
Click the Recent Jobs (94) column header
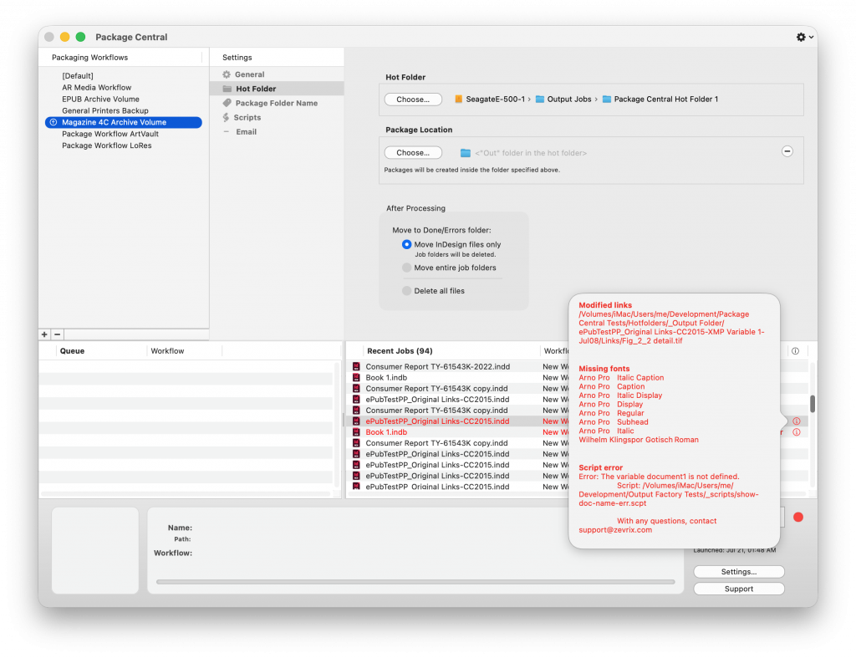(x=400, y=350)
